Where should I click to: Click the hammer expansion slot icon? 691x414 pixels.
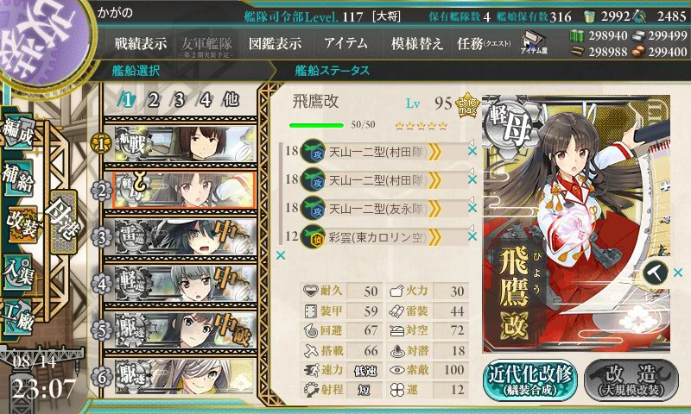(x=656, y=273)
